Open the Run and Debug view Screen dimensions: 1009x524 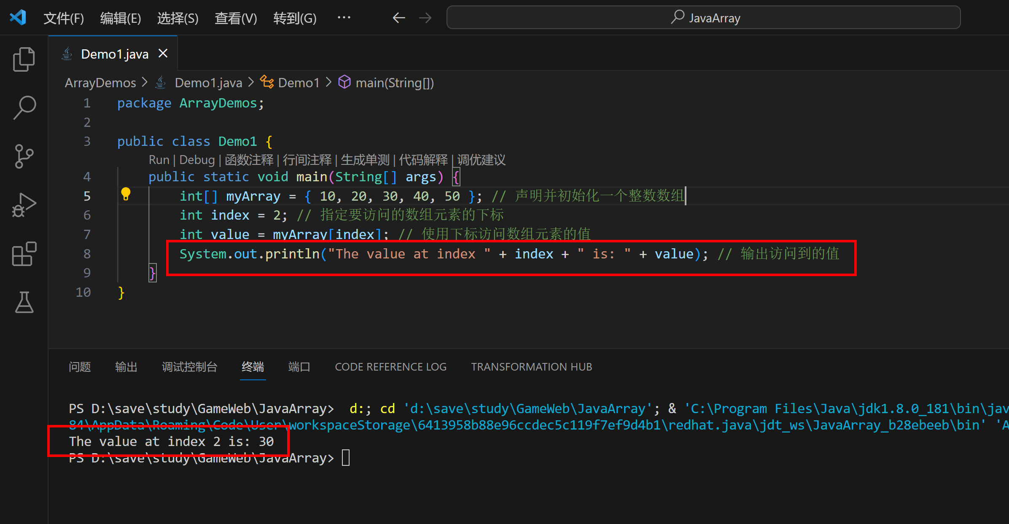coord(24,205)
